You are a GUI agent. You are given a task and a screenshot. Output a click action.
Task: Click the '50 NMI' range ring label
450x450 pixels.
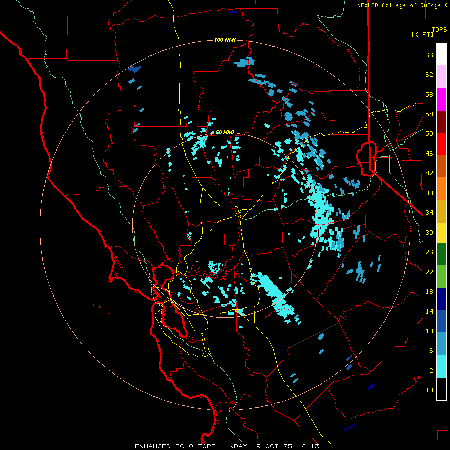coord(225,132)
